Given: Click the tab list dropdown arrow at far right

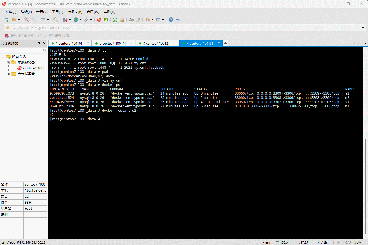Looking at the screenshot, I should pos(365,43).
